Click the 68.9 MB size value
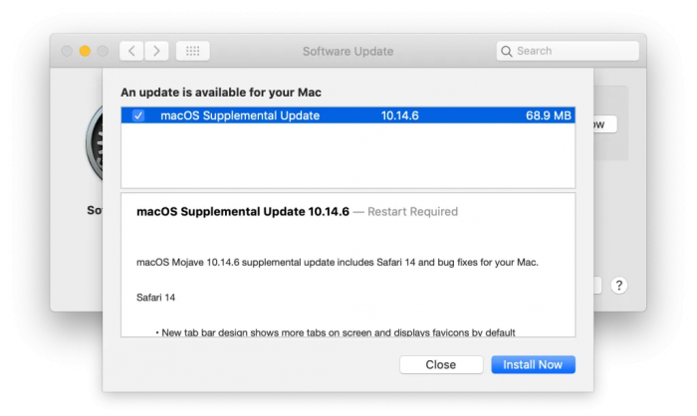The height and width of the screenshot is (416, 697). [548, 115]
